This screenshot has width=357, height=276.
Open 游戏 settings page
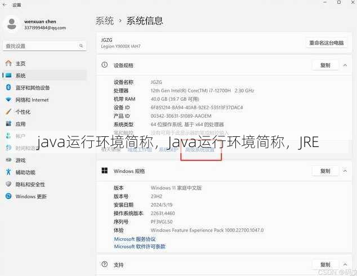pyautogui.click(x=20, y=160)
